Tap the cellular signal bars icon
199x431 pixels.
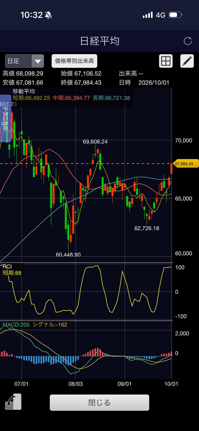pos(148,15)
